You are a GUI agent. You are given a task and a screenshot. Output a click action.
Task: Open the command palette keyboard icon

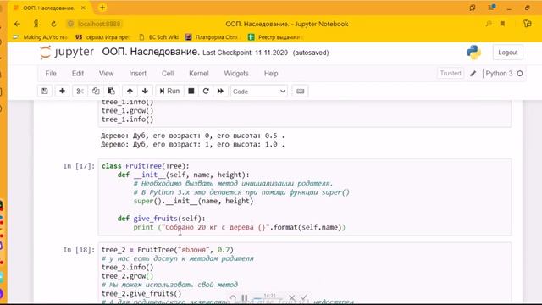[300, 91]
